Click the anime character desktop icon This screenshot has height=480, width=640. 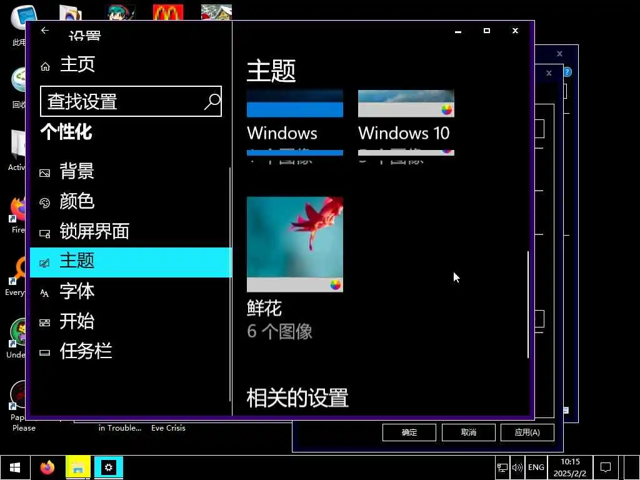tap(121, 12)
